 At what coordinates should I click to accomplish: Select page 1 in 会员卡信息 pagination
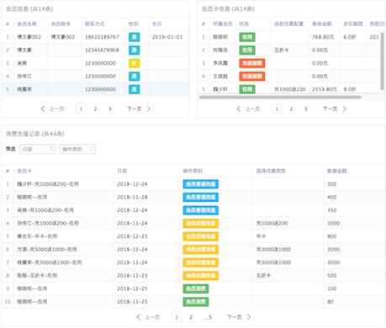pos(277,108)
